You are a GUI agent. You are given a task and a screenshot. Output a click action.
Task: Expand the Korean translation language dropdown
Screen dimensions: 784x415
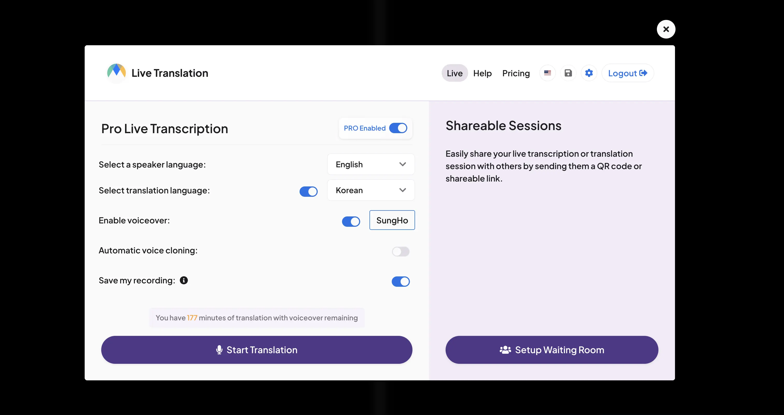371,190
